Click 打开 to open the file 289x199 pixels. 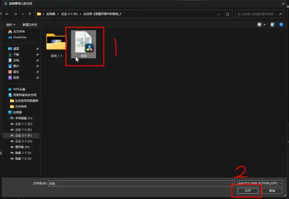click(x=247, y=191)
